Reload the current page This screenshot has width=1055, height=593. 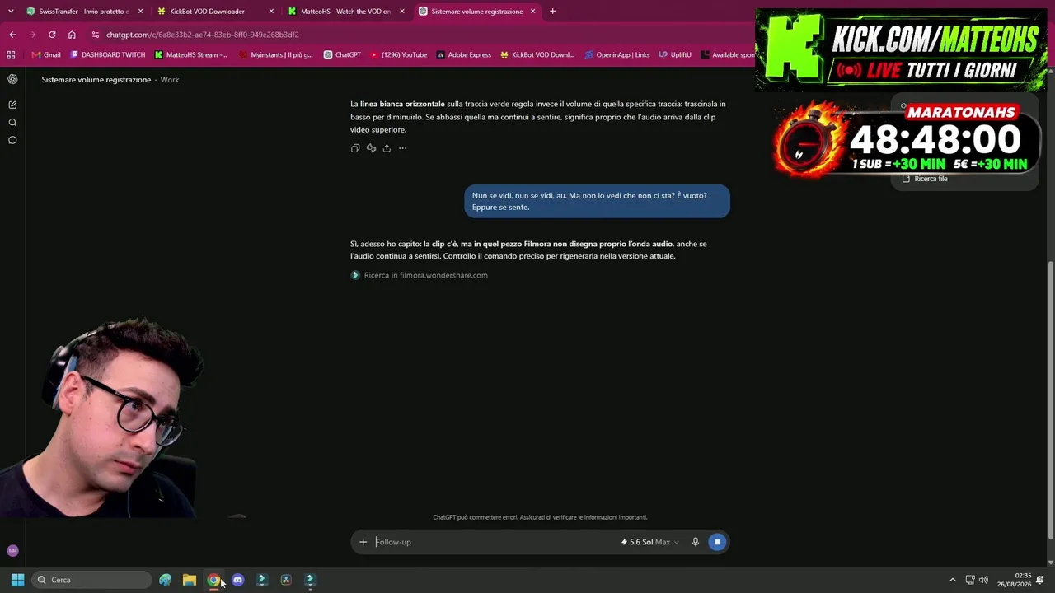52,35
